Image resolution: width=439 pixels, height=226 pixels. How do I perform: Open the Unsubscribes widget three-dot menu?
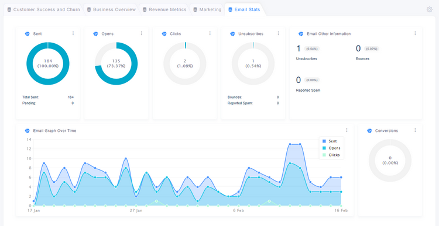[278, 33]
